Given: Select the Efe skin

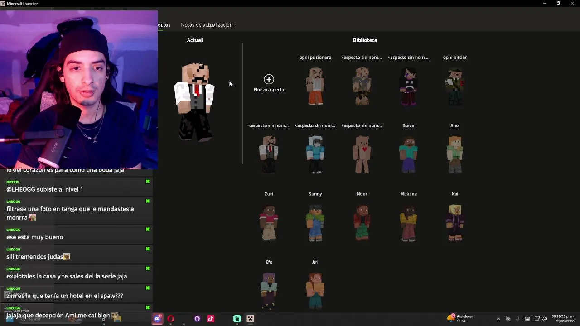Looking at the screenshot, I should (x=269, y=291).
